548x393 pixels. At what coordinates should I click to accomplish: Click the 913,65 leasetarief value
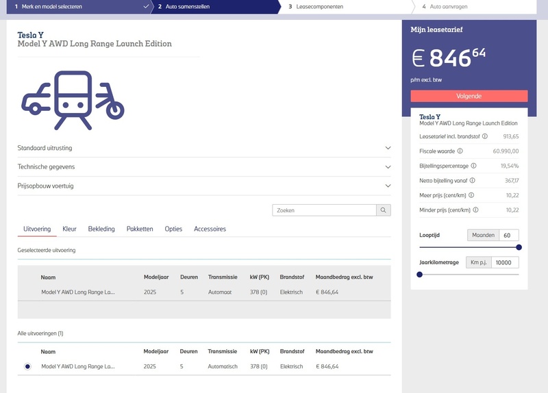pyautogui.click(x=511, y=136)
